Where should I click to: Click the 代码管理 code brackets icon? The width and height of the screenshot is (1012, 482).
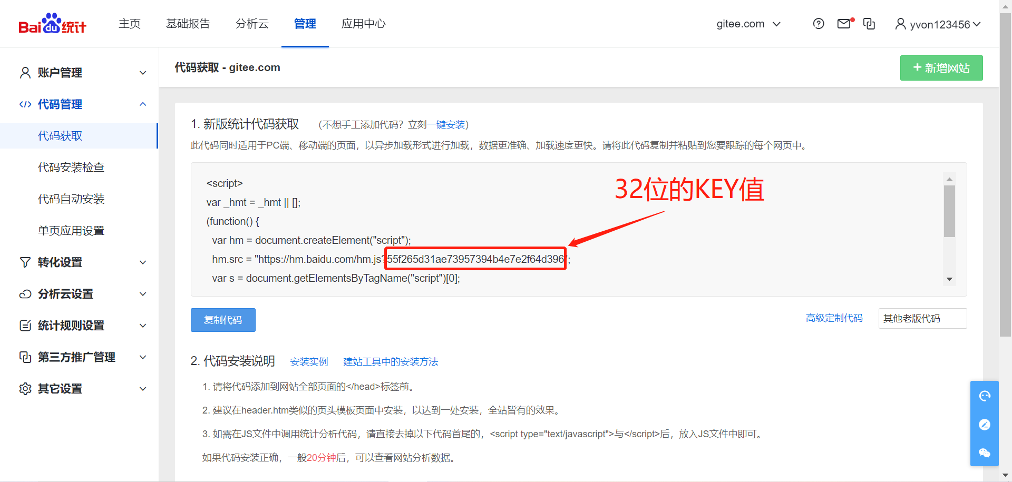pos(25,104)
